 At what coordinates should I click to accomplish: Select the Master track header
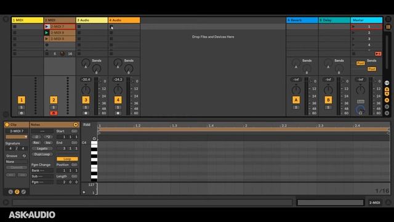366,20
